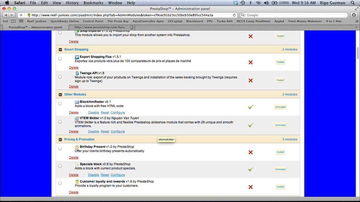360x202 pixels.
Task: Click the Add bookmark plus button
Action: click(x=21, y=15)
